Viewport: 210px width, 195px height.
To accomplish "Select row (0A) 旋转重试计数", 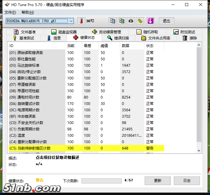I will pyautogui.click(x=86, y=104).
